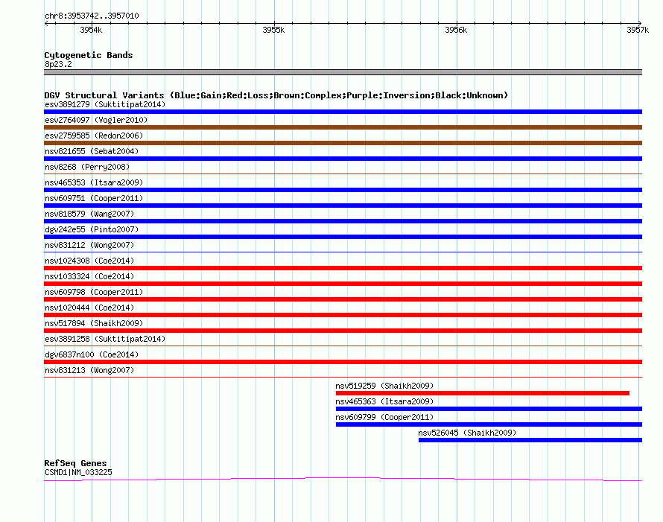Click the red bar below dgv6837n100
This screenshot has width=663, height=522.
tap(343, 362)
